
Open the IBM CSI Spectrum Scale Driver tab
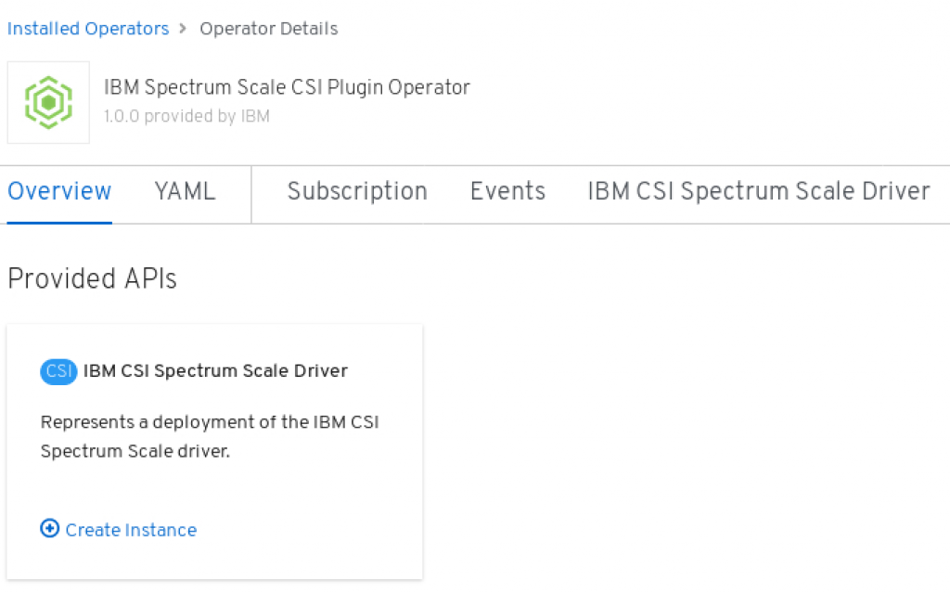[x=759, y=191]
